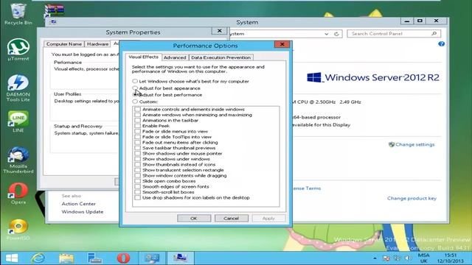This screenshot has height=265, width=472.
Task: Enable Show window contents while dragging
Action: click(x=138, y=175)
